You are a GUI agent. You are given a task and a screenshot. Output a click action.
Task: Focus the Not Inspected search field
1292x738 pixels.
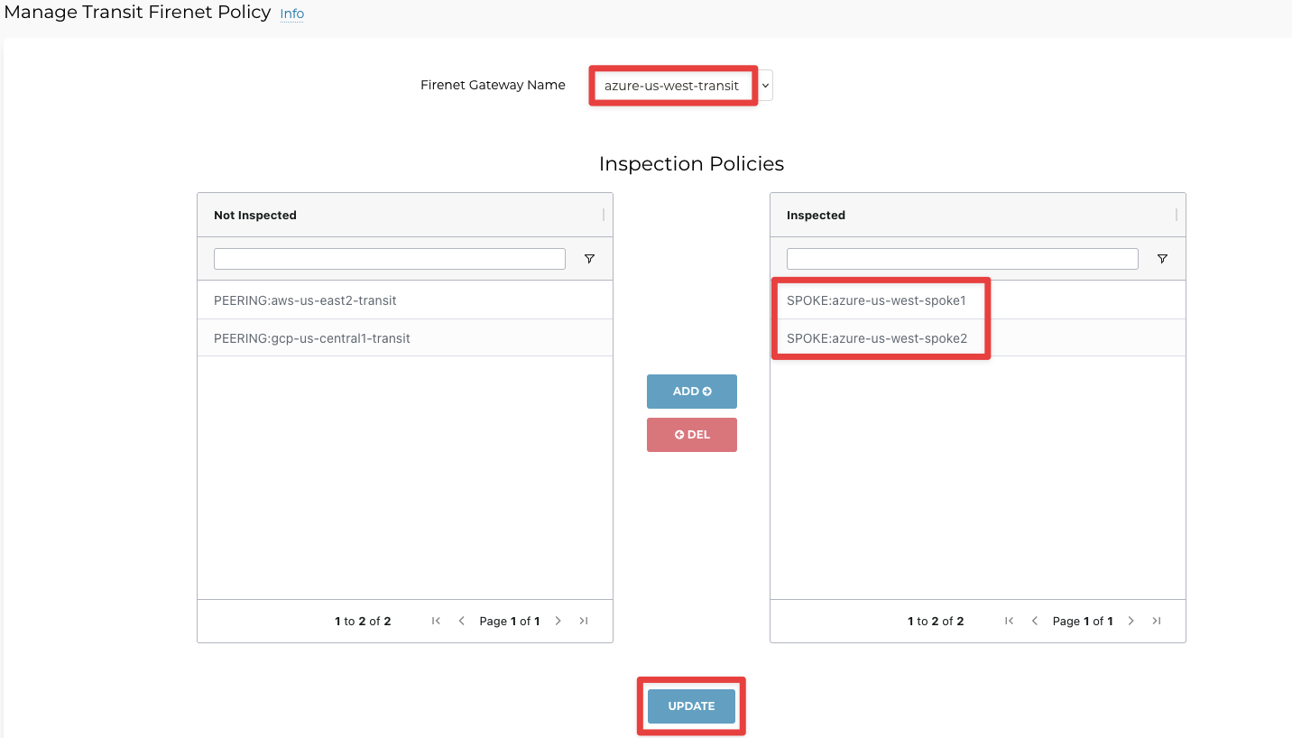click(x=389, y=259)
